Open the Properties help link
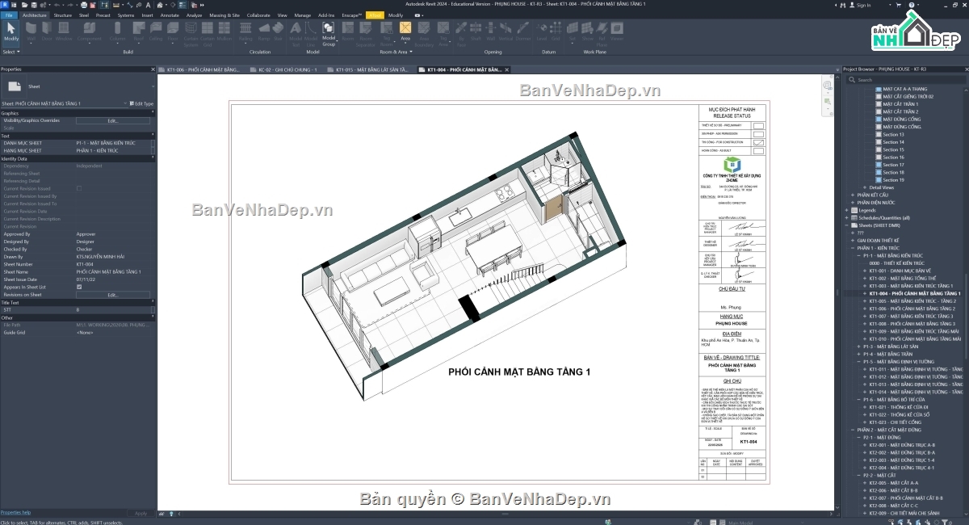 (x=15, y=512)
